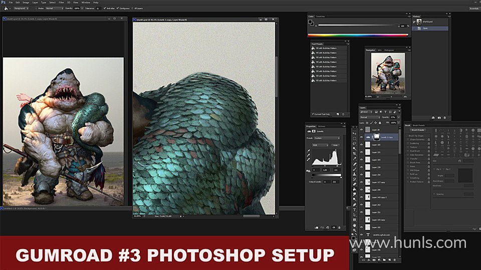
Task: Toggle the Anti-alias checkbox
Action: [x=105, y=8]
